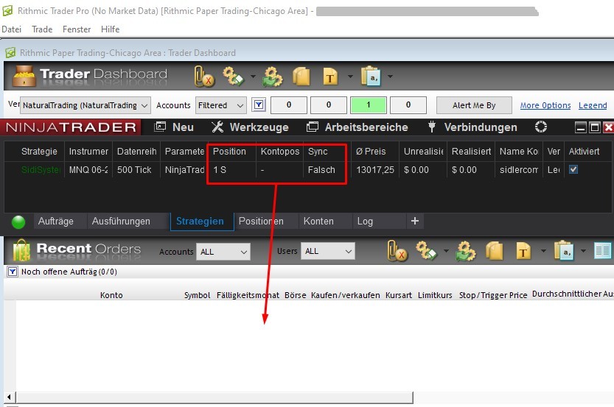Click shopping bag Recent Orders logo
The width and height of the screenshot is (614, 407).
[21, 250]
